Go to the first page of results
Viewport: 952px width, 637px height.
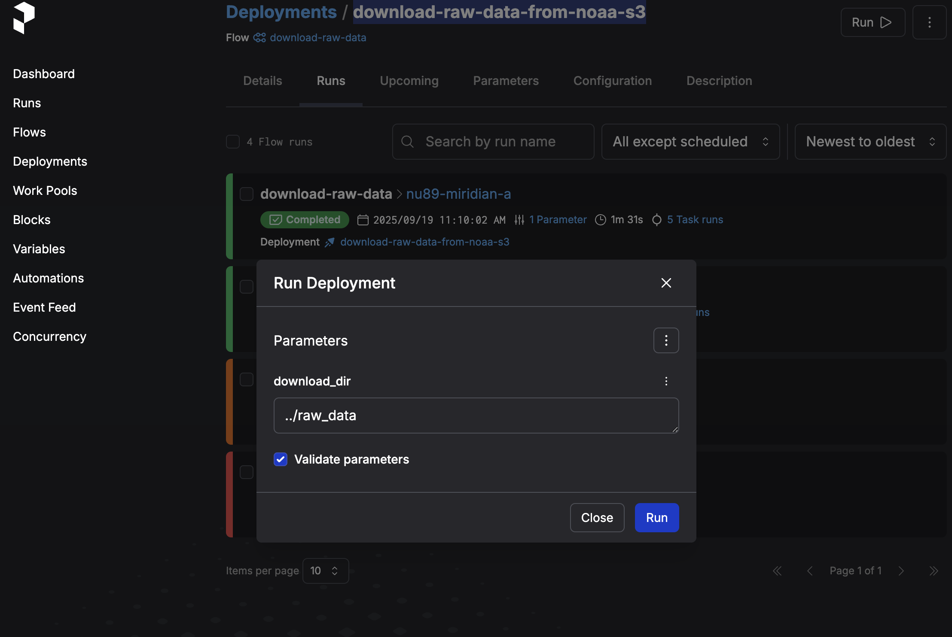(x=777, y=571)
